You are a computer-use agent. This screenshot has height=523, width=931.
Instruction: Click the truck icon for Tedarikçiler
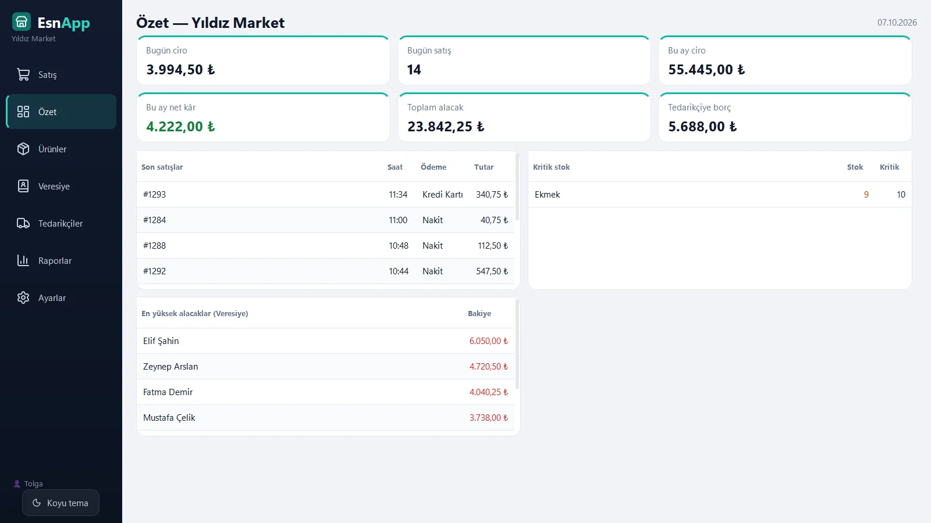(23, 223)
